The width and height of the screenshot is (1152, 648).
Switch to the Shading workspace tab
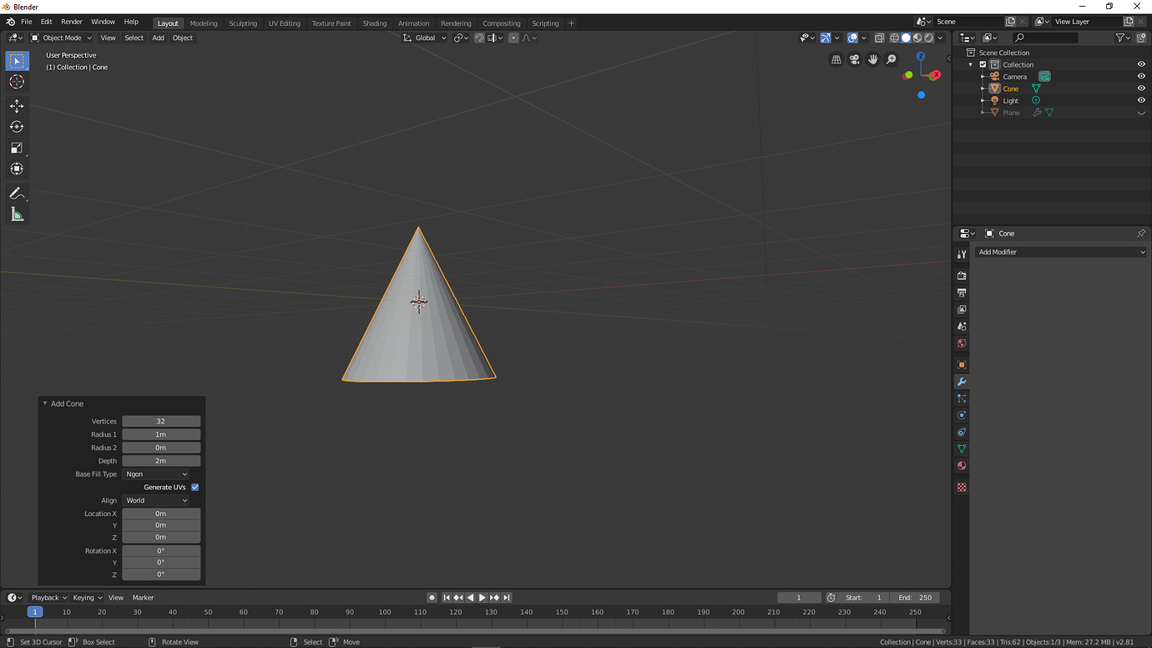(374, 23)
